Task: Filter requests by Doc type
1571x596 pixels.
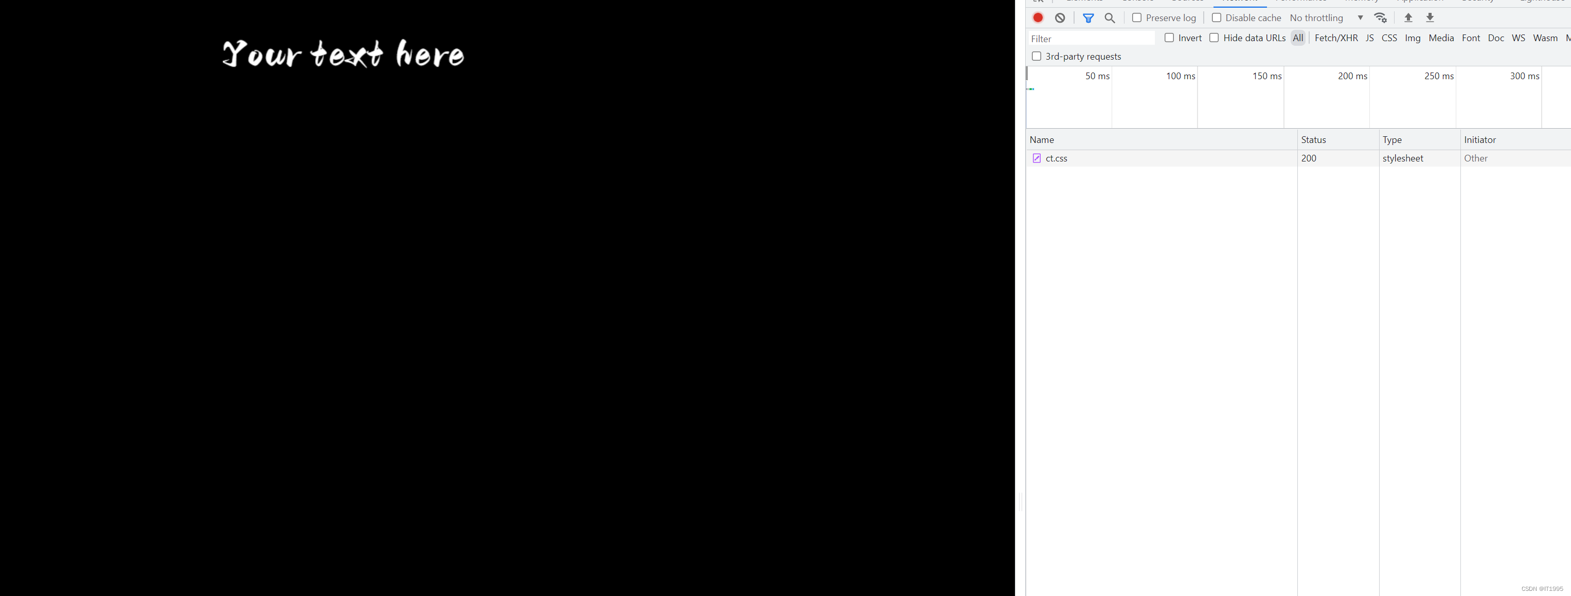Action: [x=1496, y=38]
